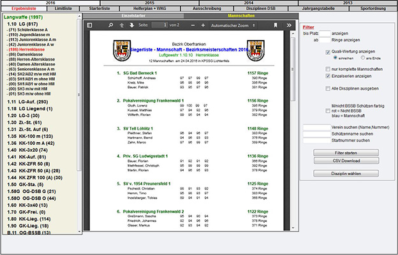The height and width of the screenshot is (255, 398).
Task: Select discipline 1.10 LG (817)
Action: point(22,24)
